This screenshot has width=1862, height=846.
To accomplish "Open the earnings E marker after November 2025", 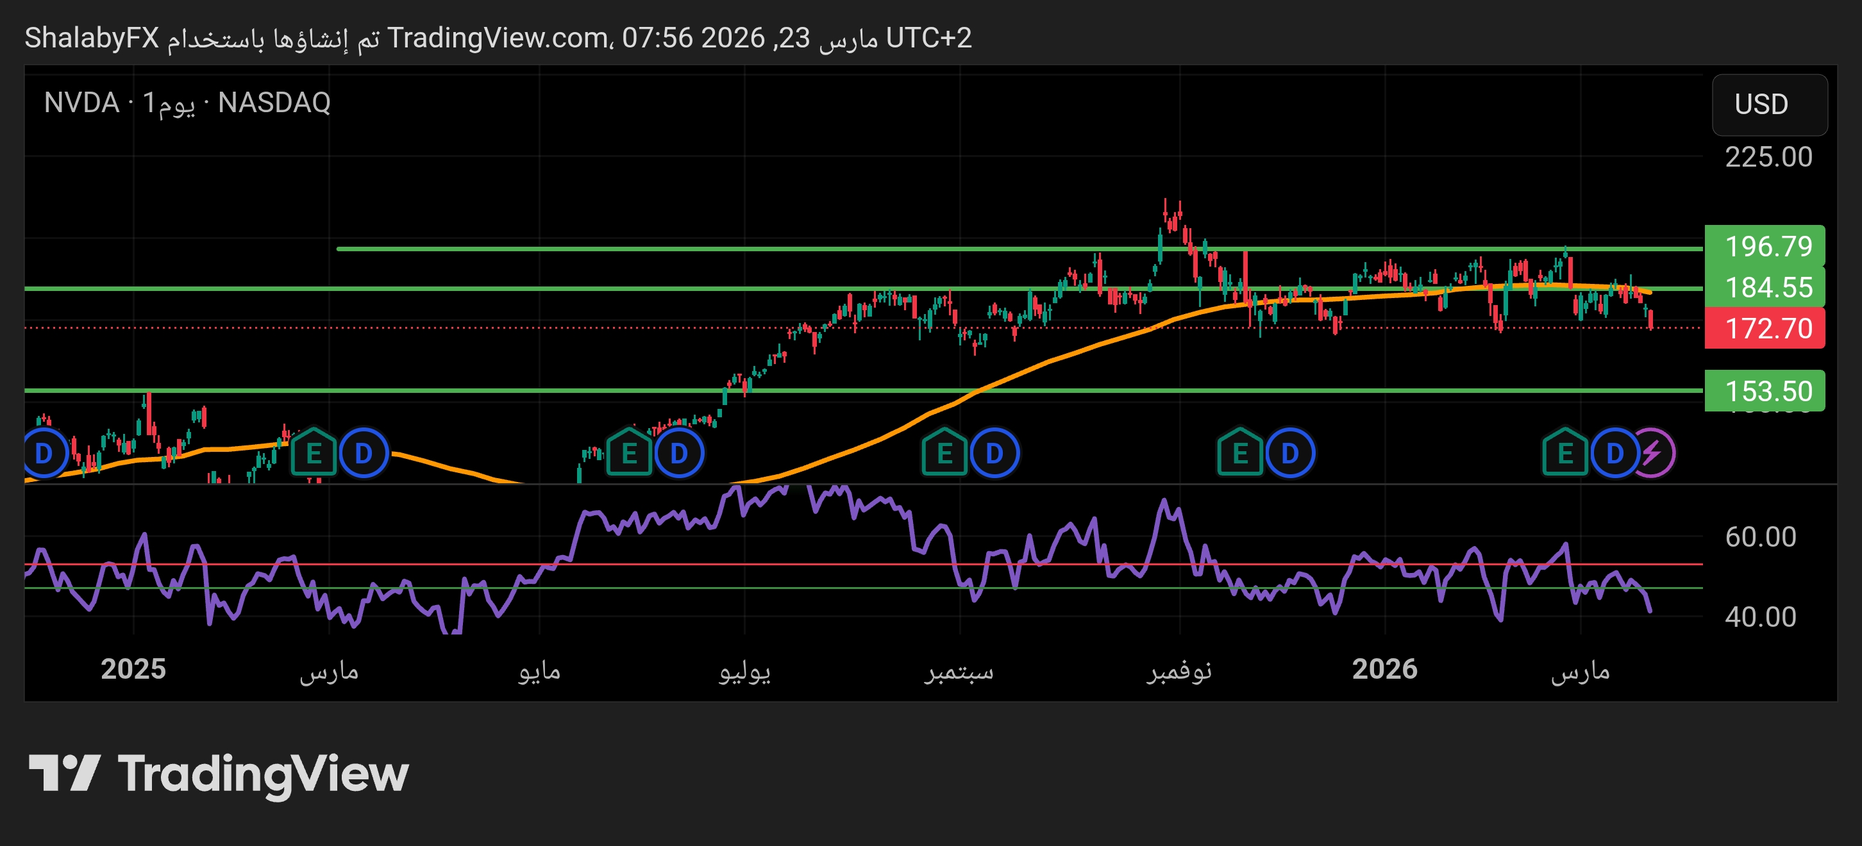I will 1240,454.
